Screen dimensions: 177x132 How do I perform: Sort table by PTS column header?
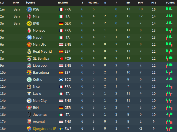click(x=154, y=3)
